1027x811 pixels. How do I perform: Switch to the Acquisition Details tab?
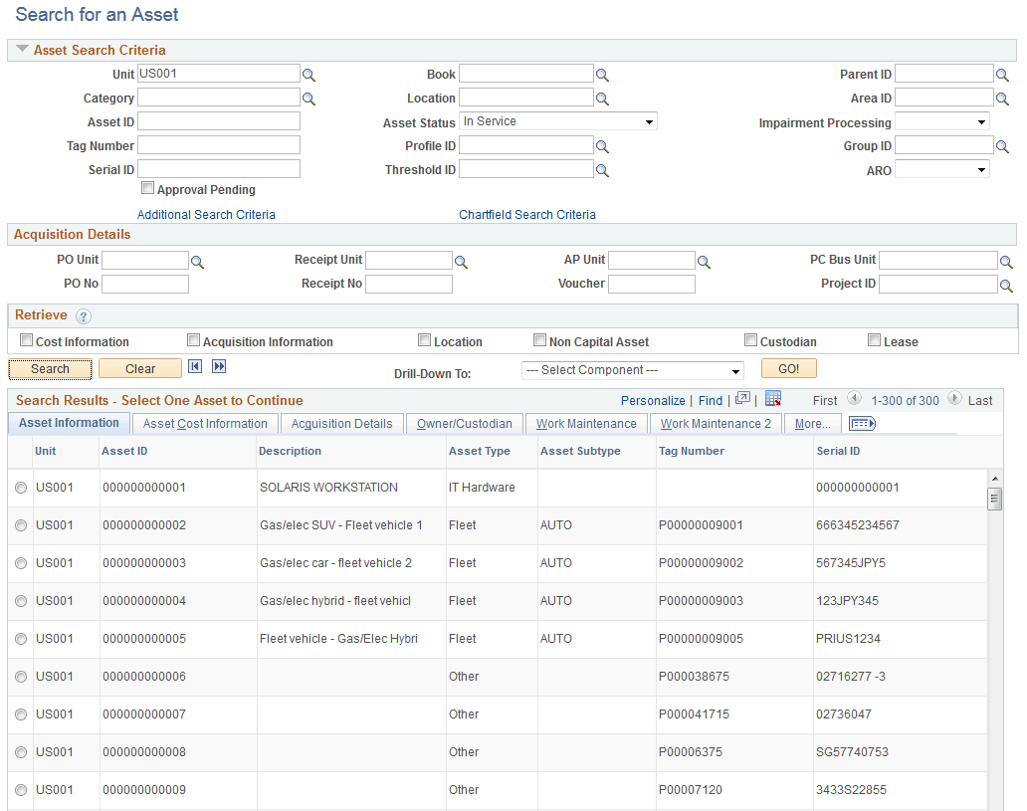click(x=342, y=423)
